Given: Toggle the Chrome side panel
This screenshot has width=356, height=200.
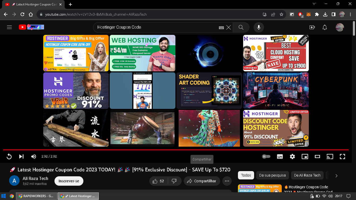Looking at the screenshot, I should coord(334,14).
